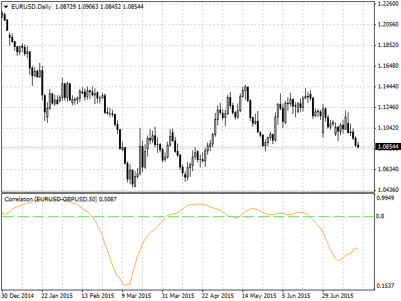Select the 0.1537 indicator scale minimum
Screen dimensions: 401x301
(x=385, y=286)
